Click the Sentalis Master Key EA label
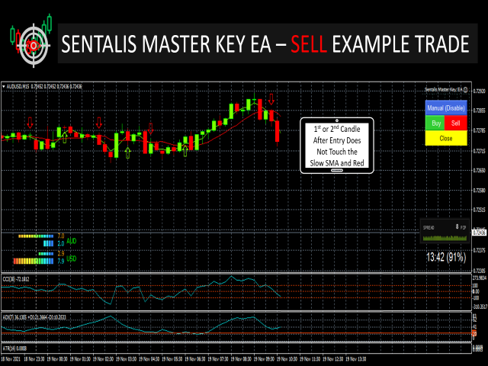This screenshot has width=488, height=366. [x=444, y=90]
